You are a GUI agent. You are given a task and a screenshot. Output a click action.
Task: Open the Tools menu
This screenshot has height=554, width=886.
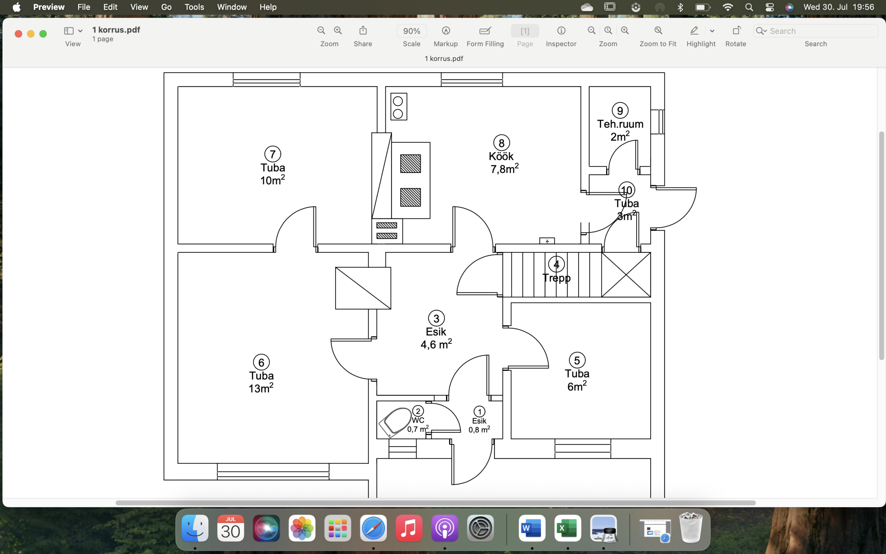point(194,7)
